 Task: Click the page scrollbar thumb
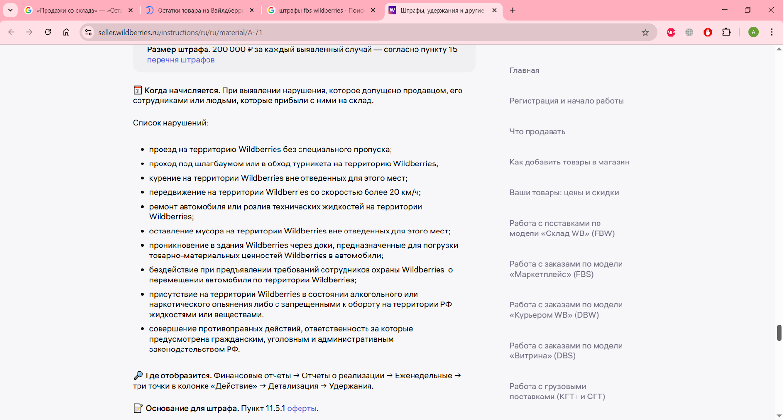pos(779,332)
